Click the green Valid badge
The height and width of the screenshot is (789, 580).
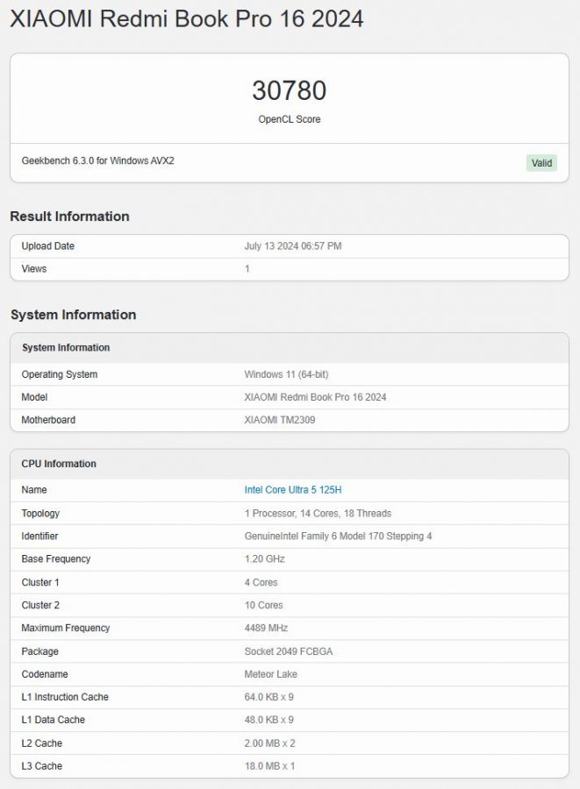(541, 163)
